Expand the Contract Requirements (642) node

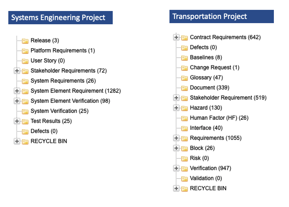(x=176, y=37)
